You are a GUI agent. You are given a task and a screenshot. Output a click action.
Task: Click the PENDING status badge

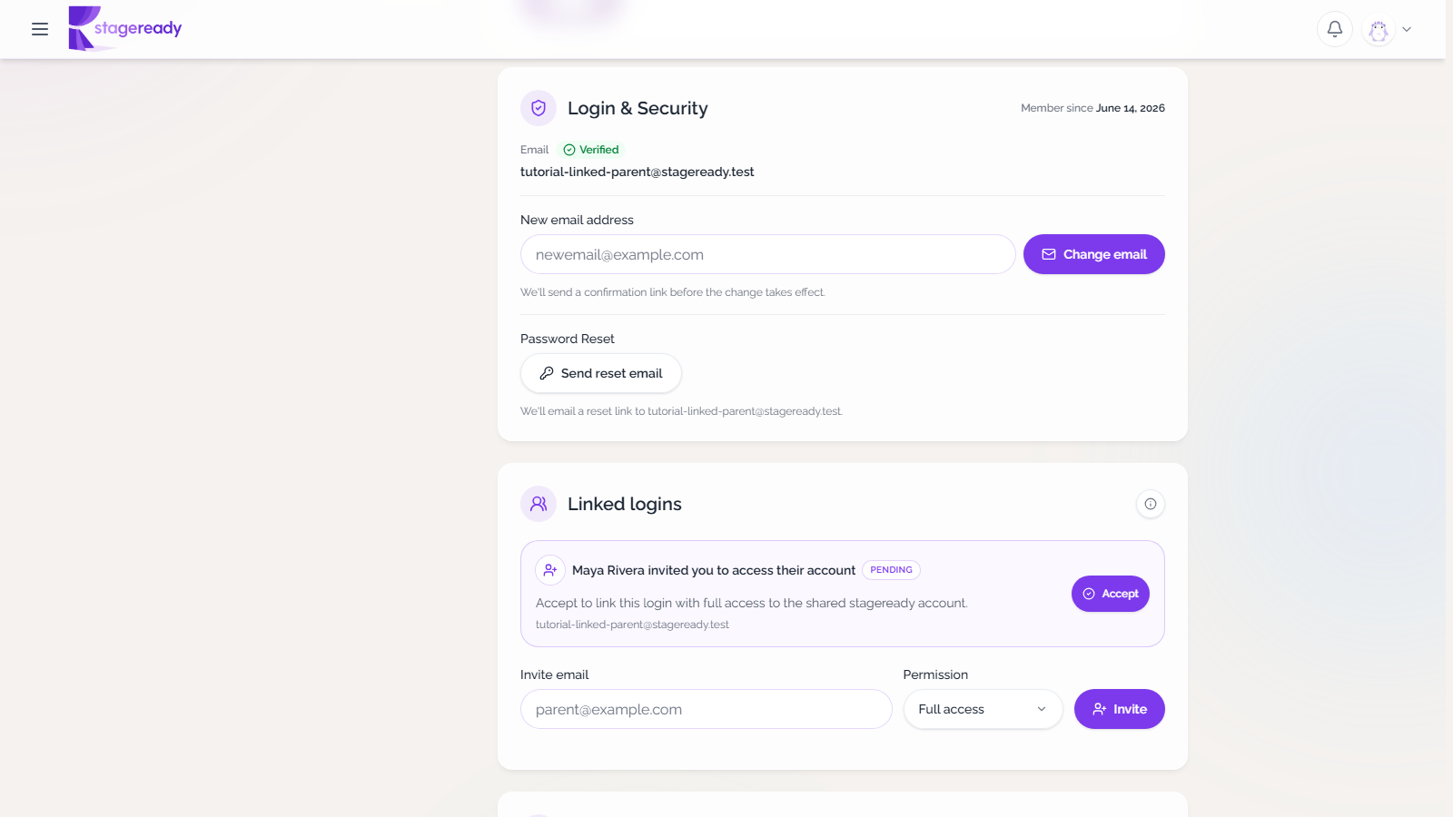pyautogui.click(x=891, y=570)
